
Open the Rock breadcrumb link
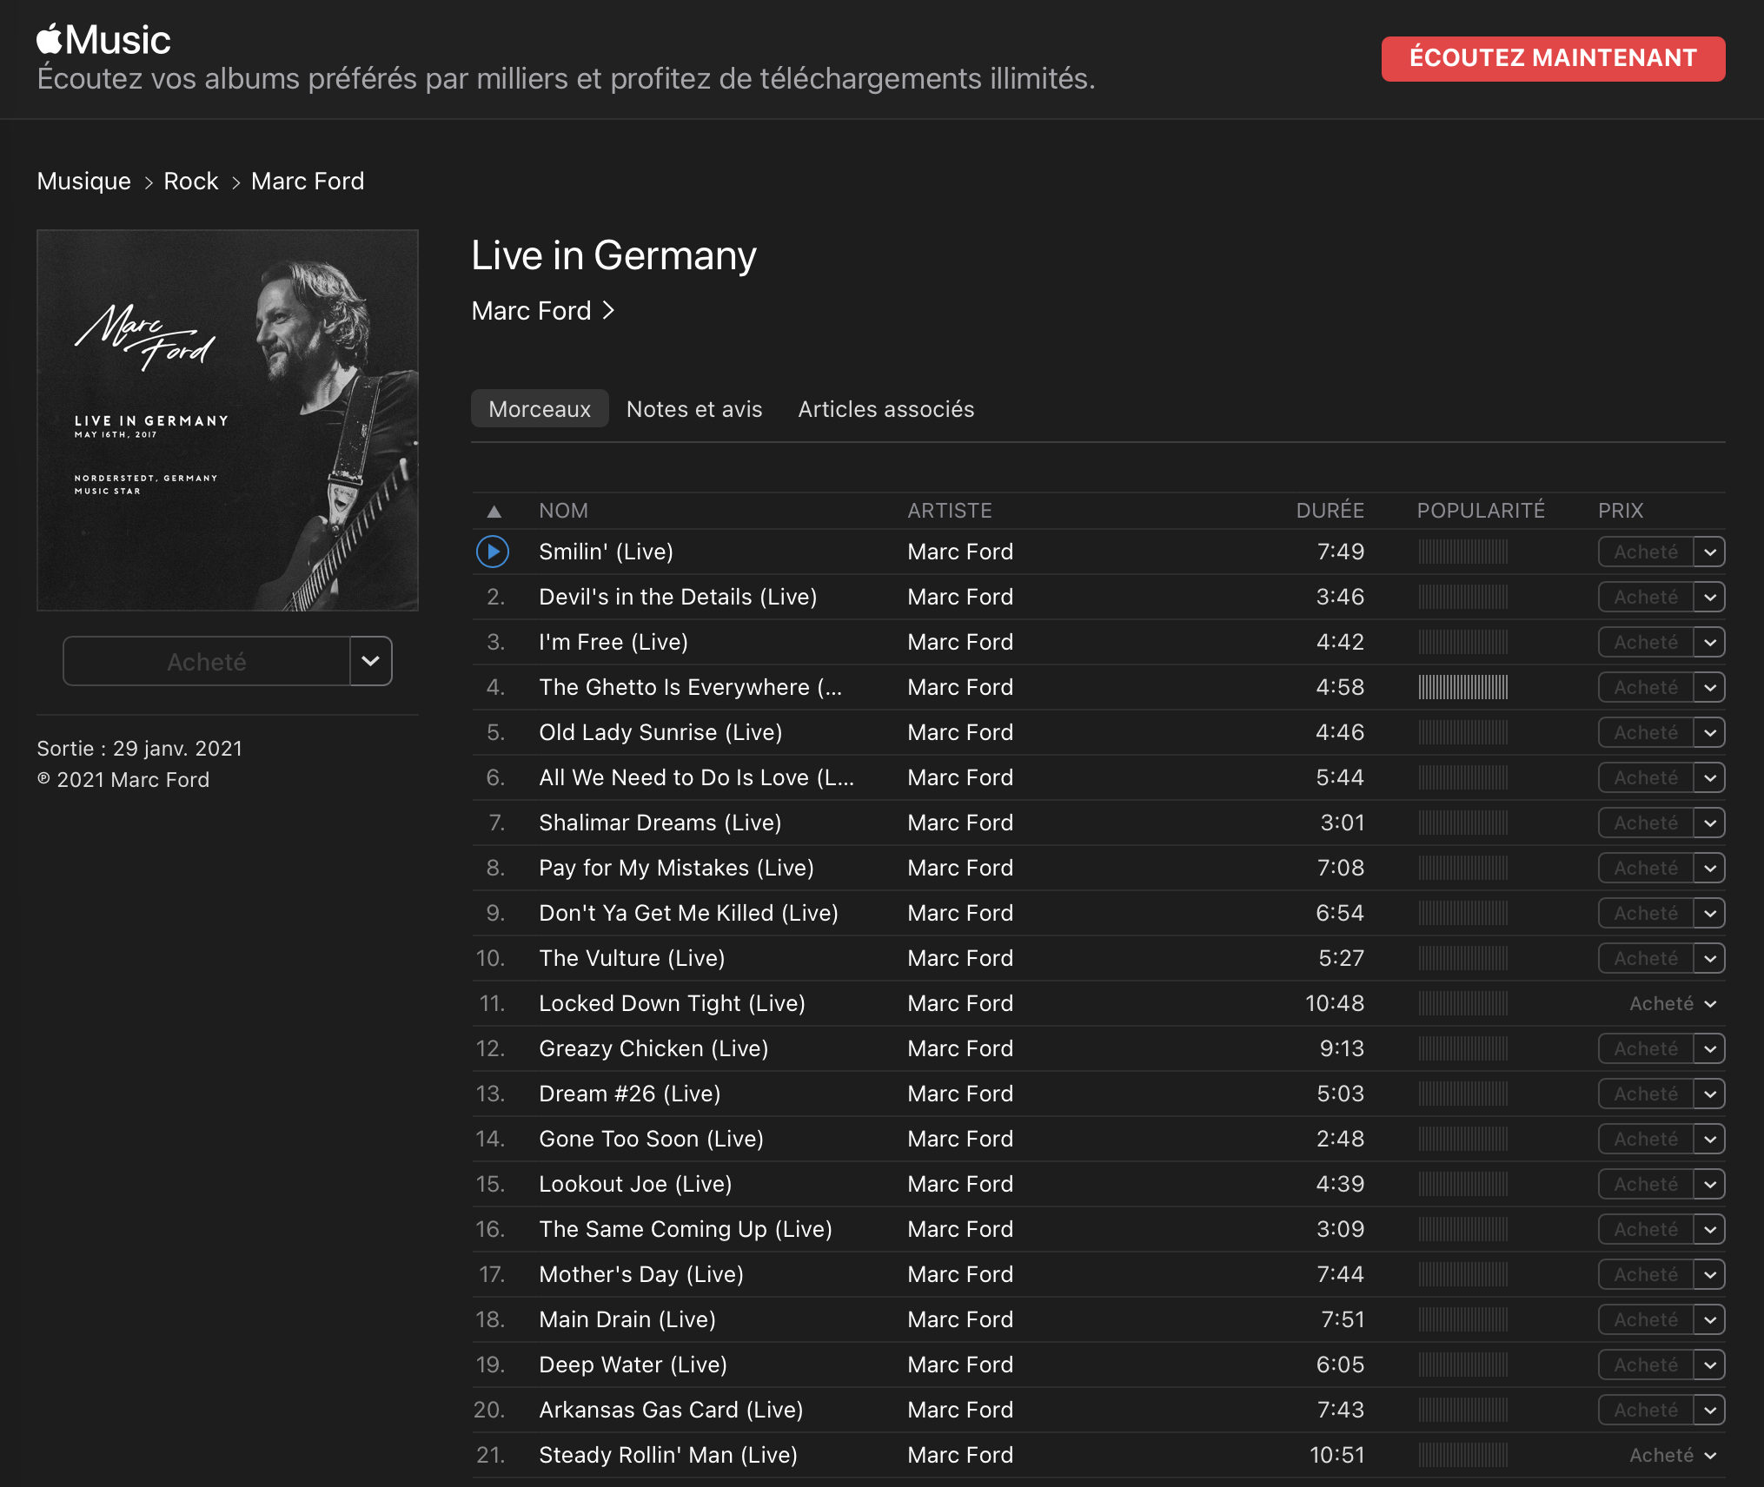tap(191, 181)
